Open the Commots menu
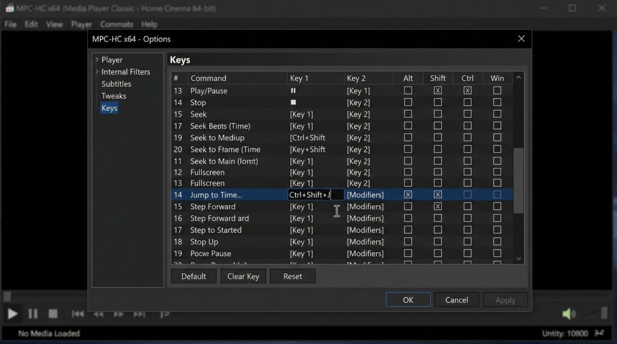The height and width of the screenshot is (344, 617). click(x=116, y=24)
